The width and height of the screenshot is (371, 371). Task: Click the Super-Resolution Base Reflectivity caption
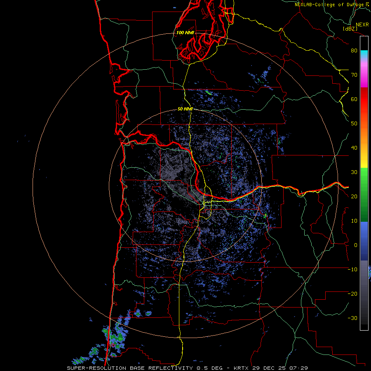pos(129,368)
